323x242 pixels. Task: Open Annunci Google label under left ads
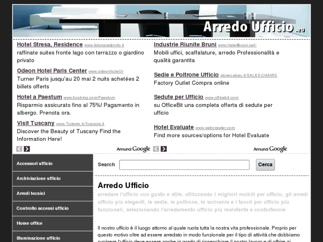pos(133,149)
